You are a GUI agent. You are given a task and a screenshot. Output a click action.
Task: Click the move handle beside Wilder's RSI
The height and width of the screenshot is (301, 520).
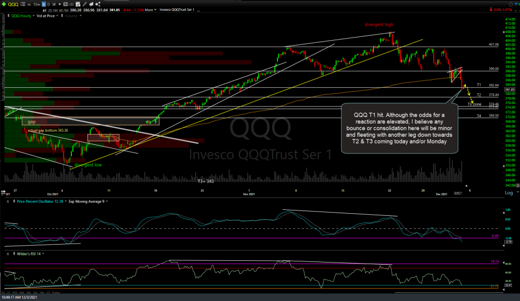tap(14, 254)
